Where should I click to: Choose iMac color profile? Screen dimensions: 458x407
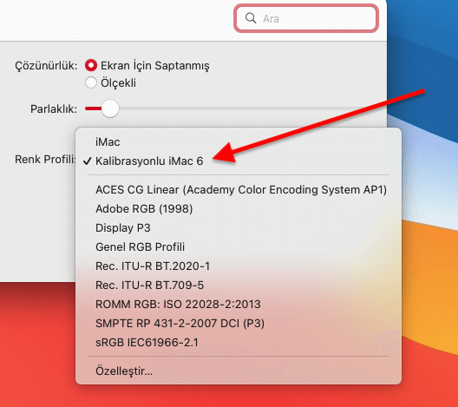coord(239,142)
